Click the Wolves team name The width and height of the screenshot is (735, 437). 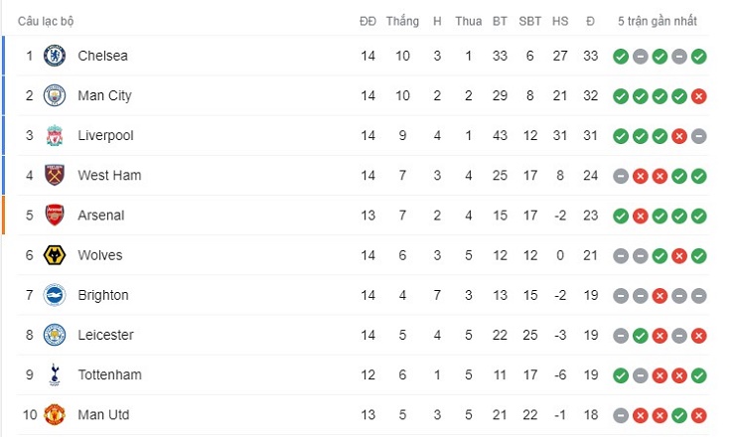(x=99, y=255)
